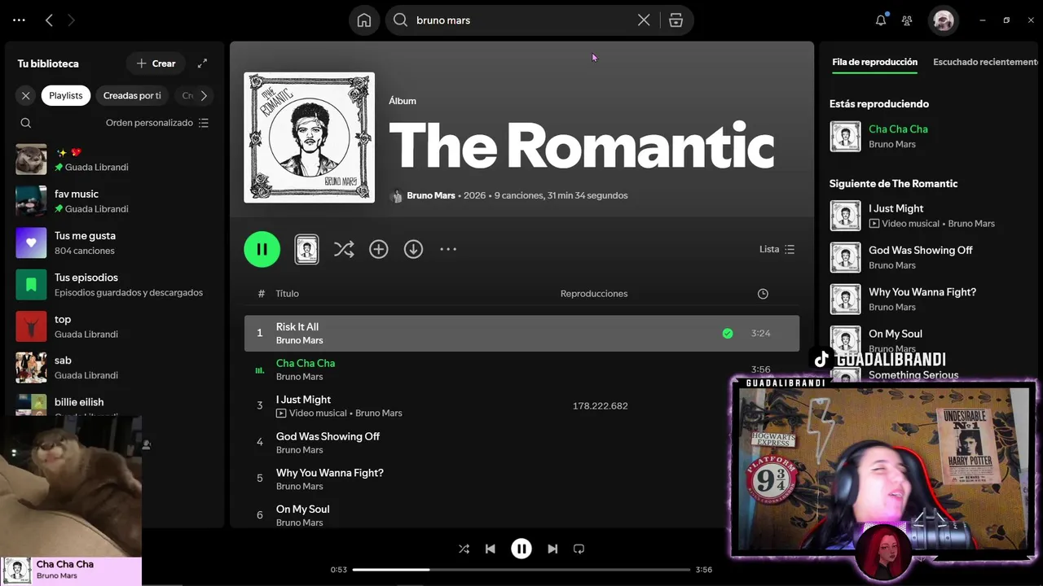The width and height of the screenshot is (1043, 586).
Task: Open the Bruno Mars link under now-playing title
Action: [57, 575]
